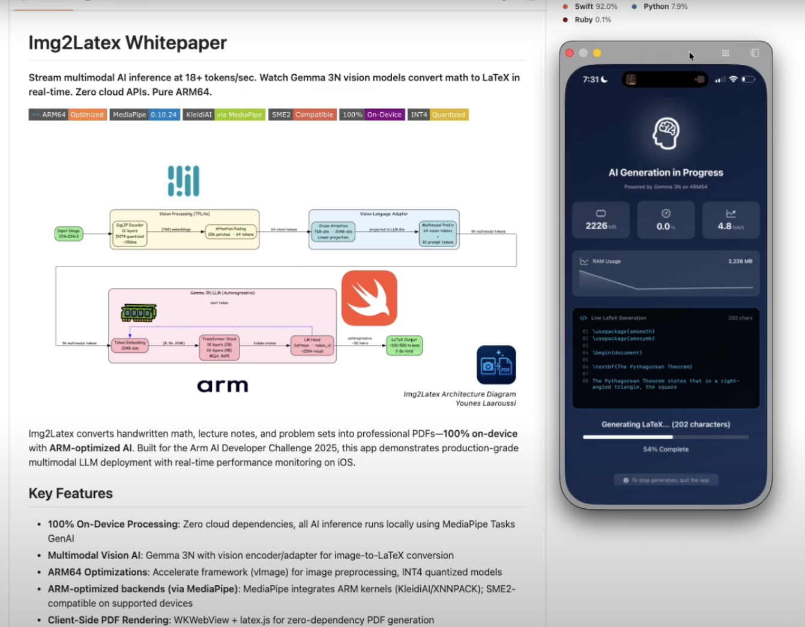Tap the Wi-Fi icon in the simulator status bar
The height and width of the screenshot is (627, 805).
pos(733,79)
